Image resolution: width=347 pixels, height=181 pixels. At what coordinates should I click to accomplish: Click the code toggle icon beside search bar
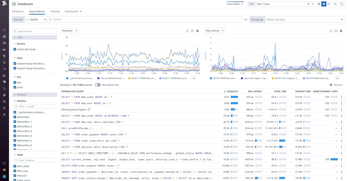point(245,19)
